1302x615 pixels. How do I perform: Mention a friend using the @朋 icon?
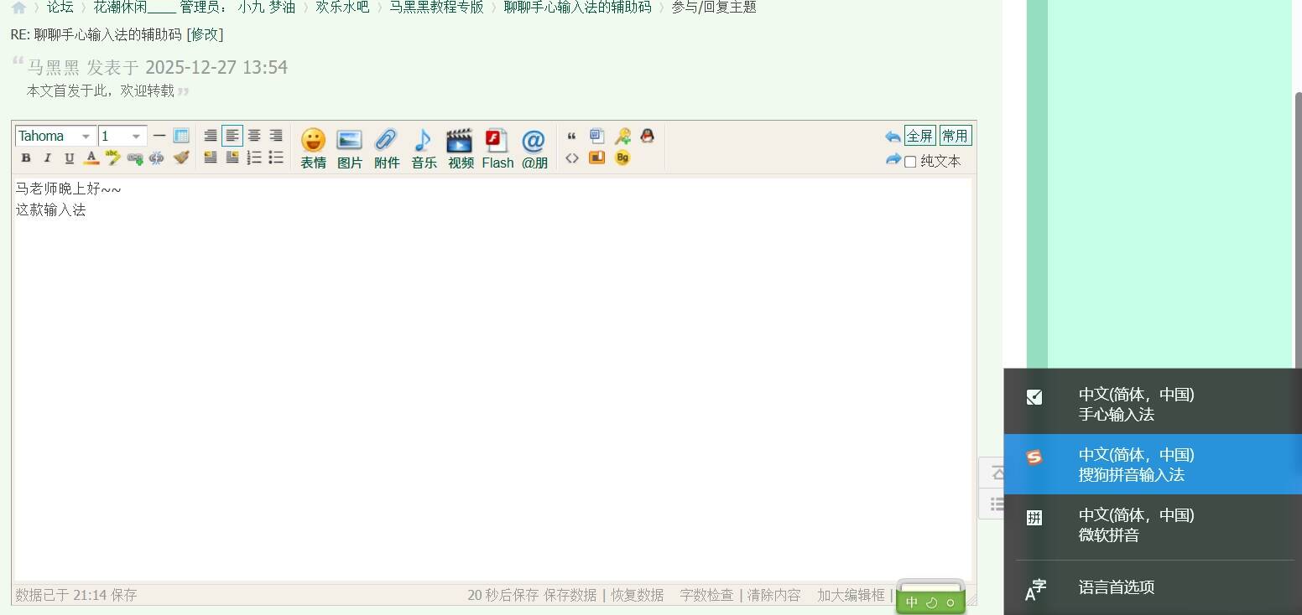534,148
